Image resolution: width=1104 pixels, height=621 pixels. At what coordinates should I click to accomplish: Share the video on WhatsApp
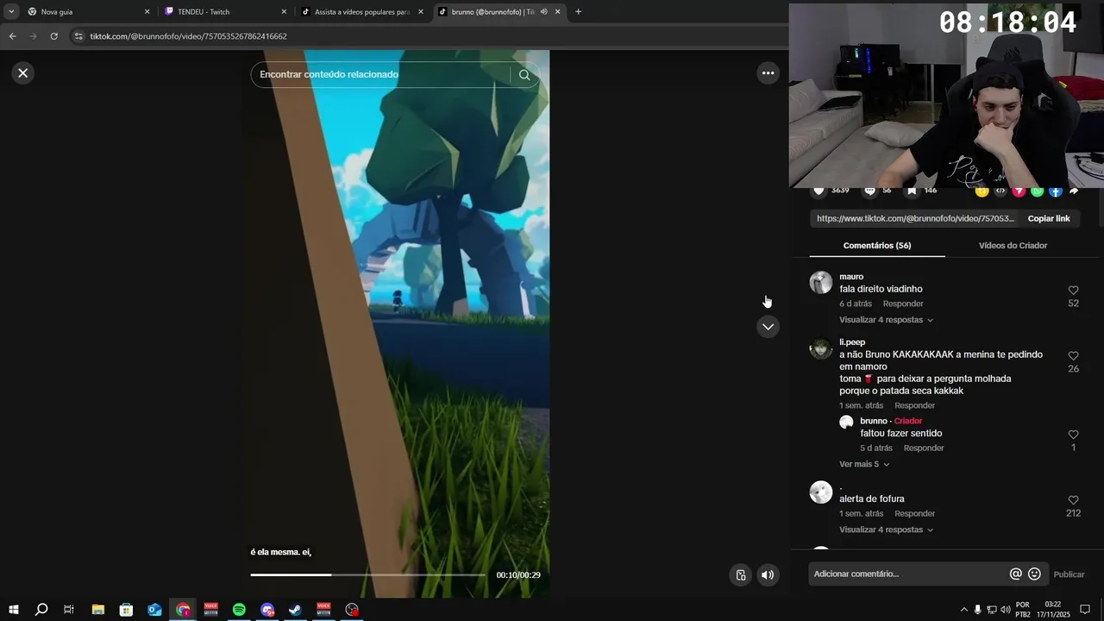(1037, 191)
